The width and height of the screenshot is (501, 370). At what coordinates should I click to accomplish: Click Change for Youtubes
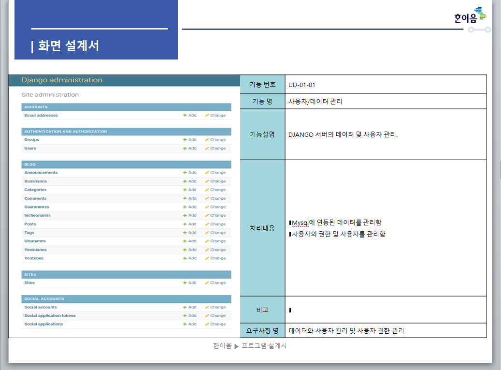click(x=215, y=258)
